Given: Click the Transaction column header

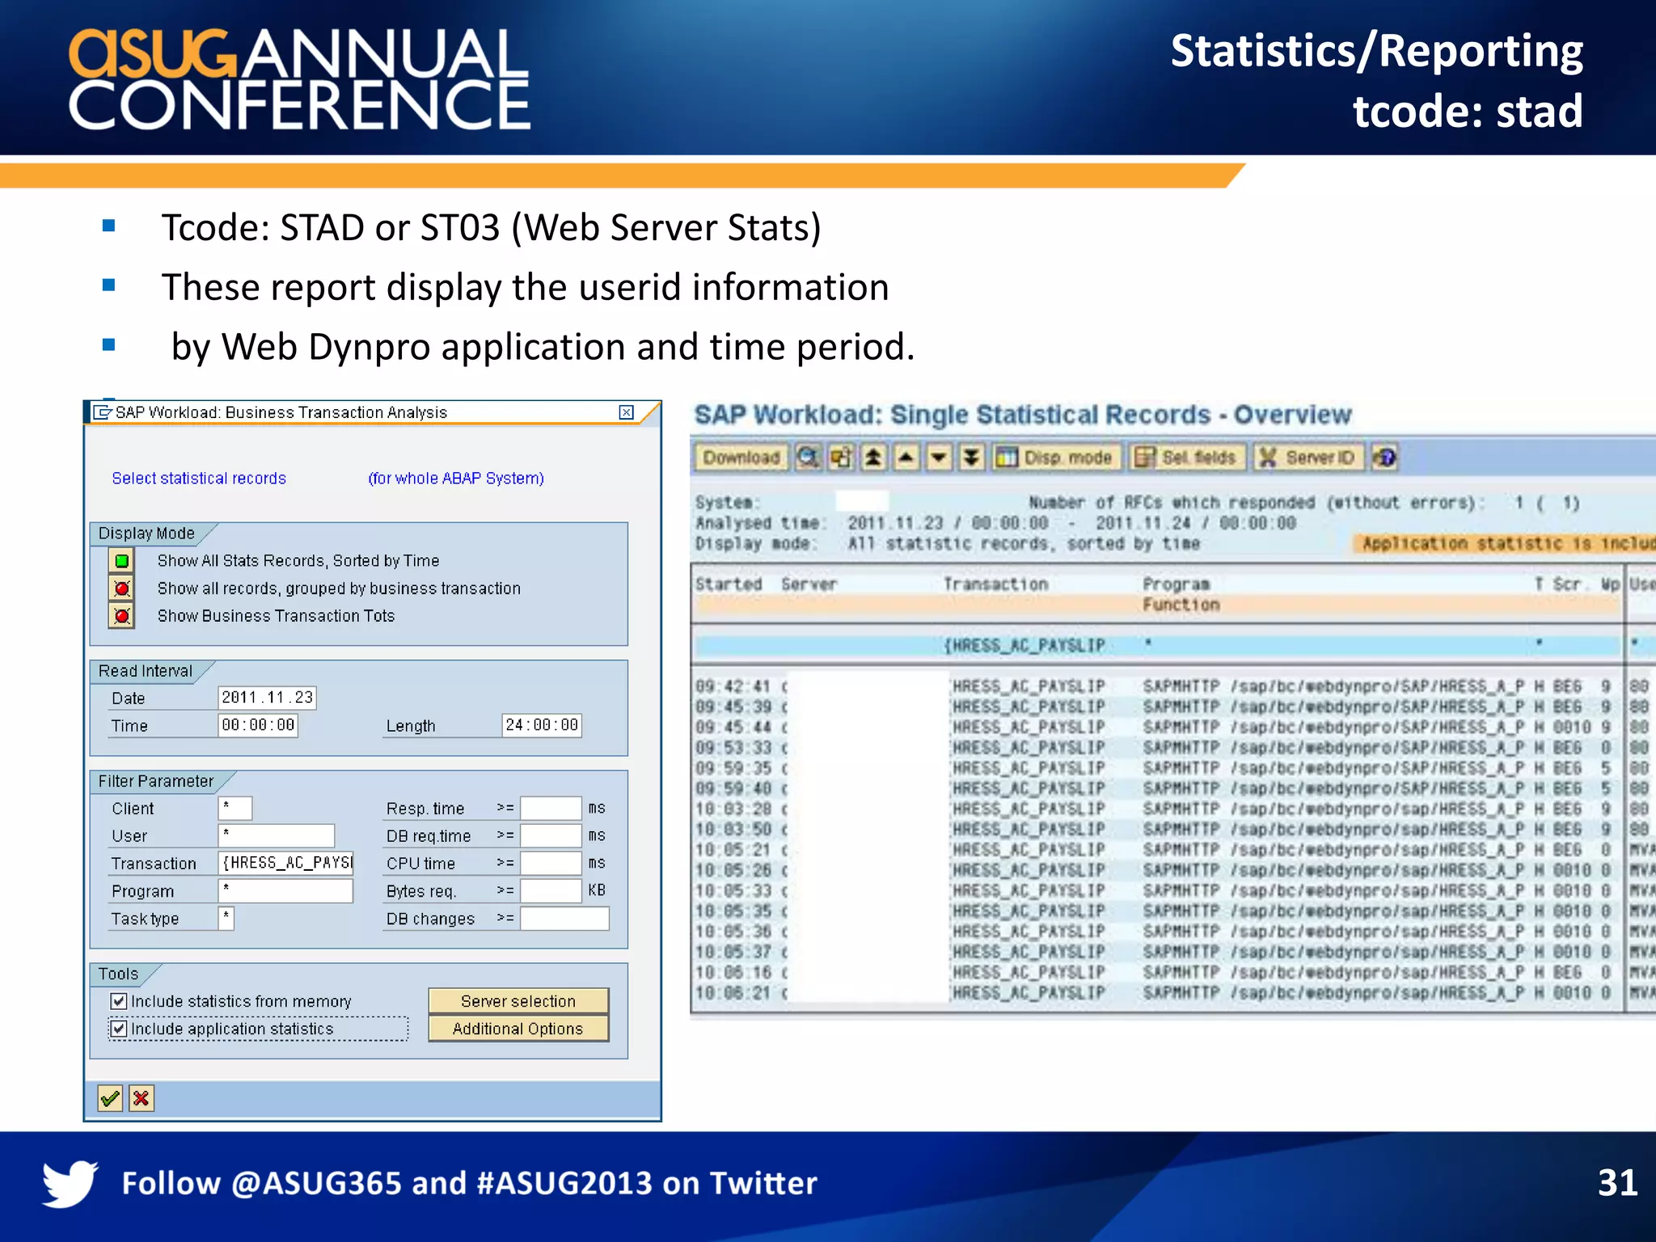Looking at the screenshot, I should pyautogui.click(x=996, y=584).
